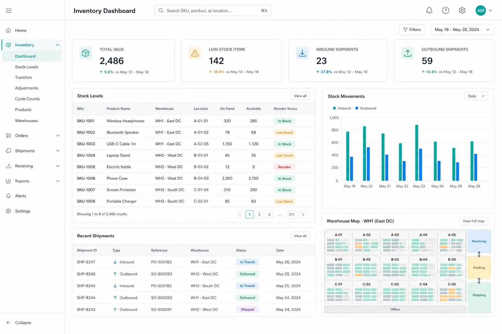This screenshot has height=334, width=502.
Task: Select rack A-01 on warehouse map
Action: click(x=339, y=242)
